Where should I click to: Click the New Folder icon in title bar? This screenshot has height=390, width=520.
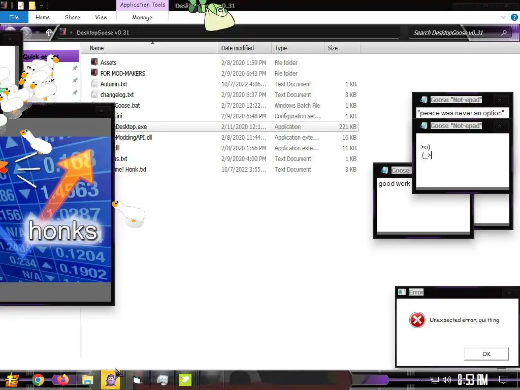point(32,5)
